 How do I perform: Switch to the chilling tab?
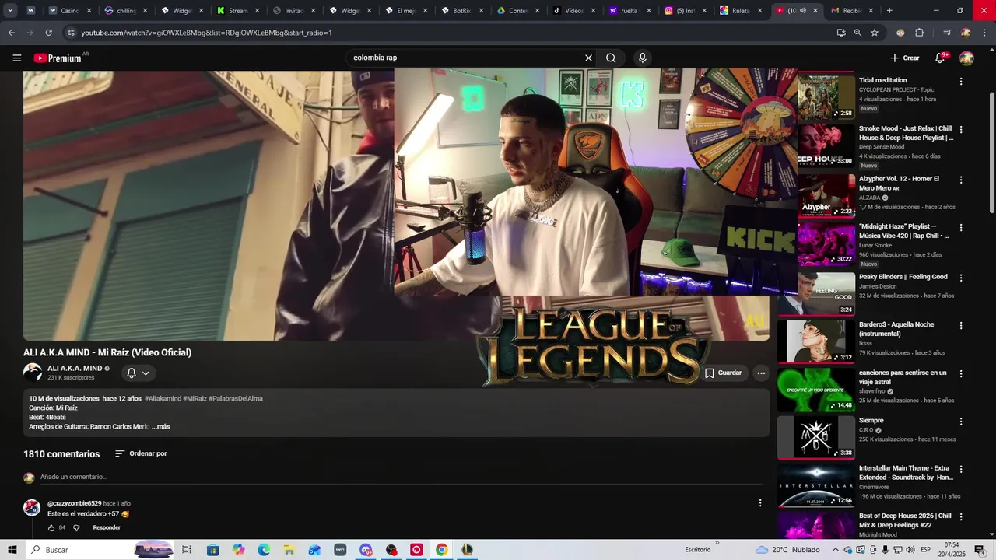pos(125,11)
